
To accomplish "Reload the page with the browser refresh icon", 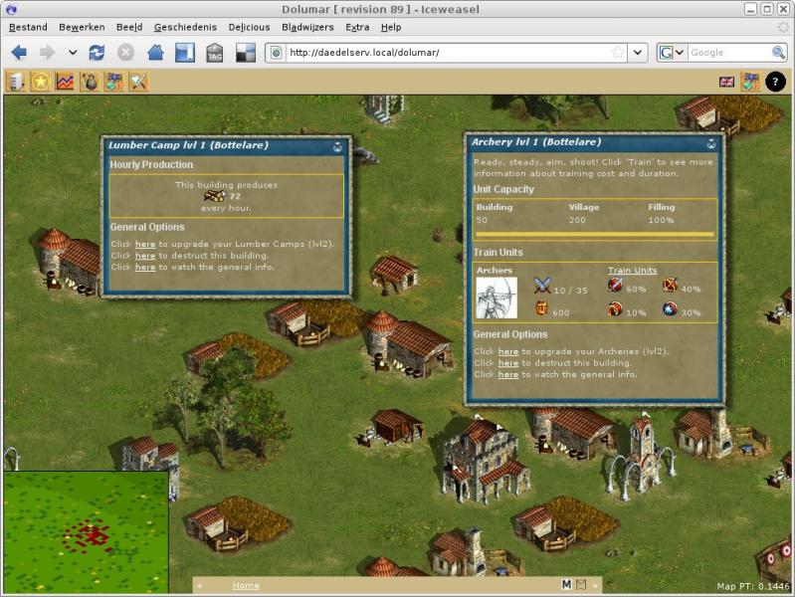I will [x=97, y=53].
